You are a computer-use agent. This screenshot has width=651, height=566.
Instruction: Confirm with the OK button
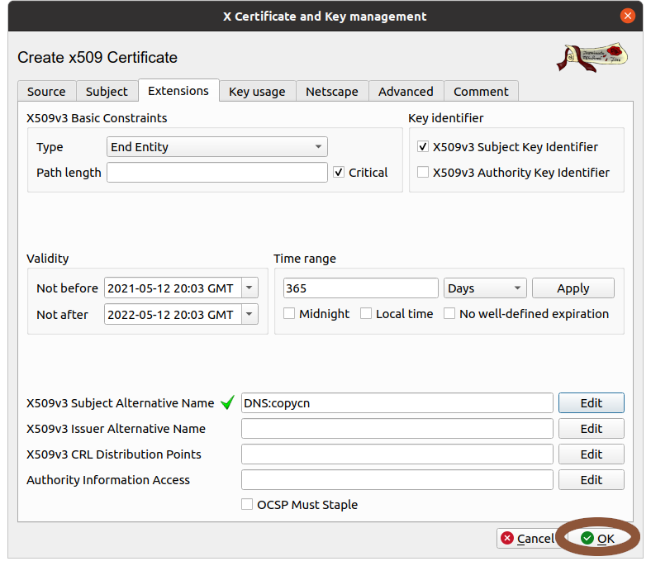point(598,538)
